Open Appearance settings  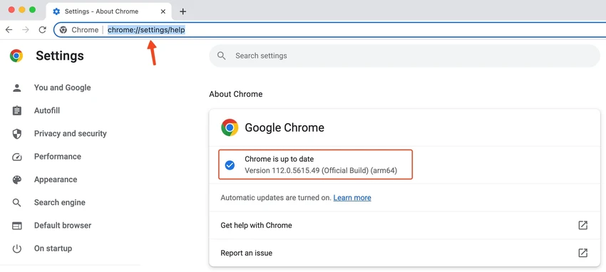56,179
